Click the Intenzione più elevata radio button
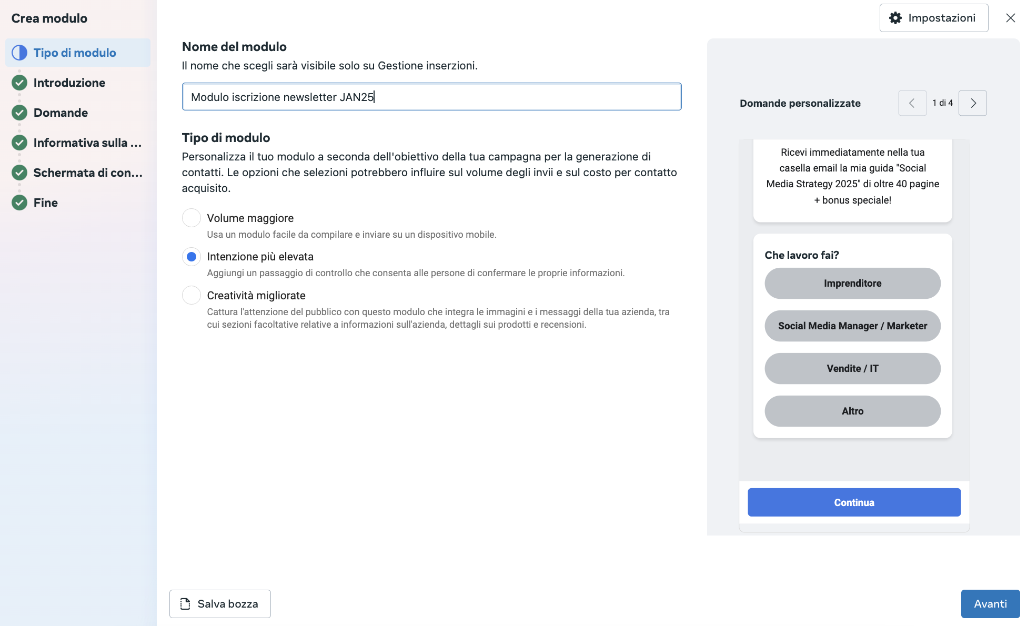 [192, 257]
